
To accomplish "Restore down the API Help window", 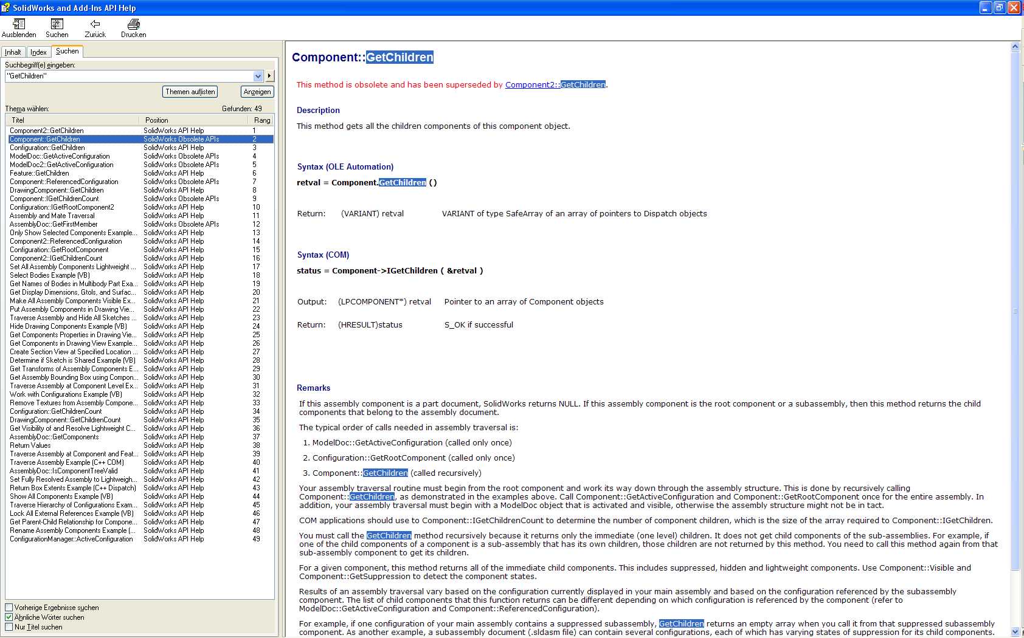I will 1000,7.
